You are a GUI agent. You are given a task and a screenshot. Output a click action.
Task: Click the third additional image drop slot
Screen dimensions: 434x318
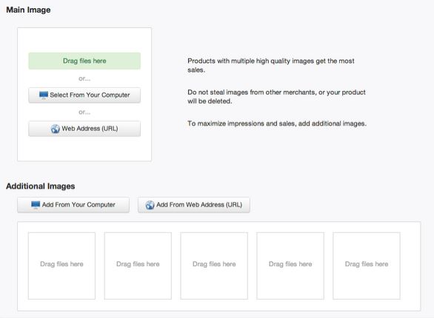(x=214, y=265)
